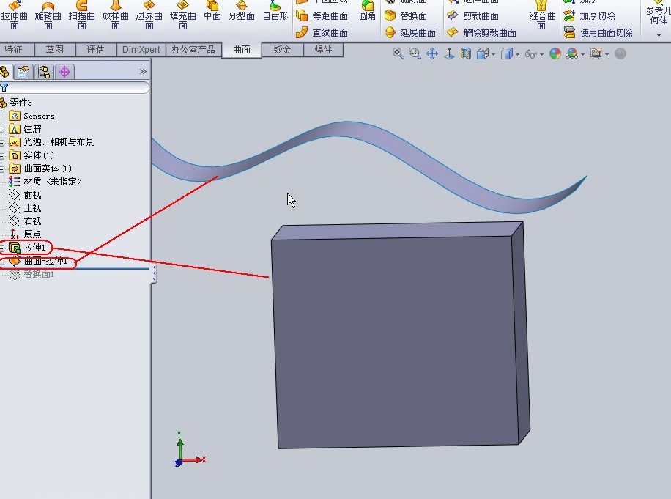Open the Apply Scene dropdown arrow

(583, 55)
